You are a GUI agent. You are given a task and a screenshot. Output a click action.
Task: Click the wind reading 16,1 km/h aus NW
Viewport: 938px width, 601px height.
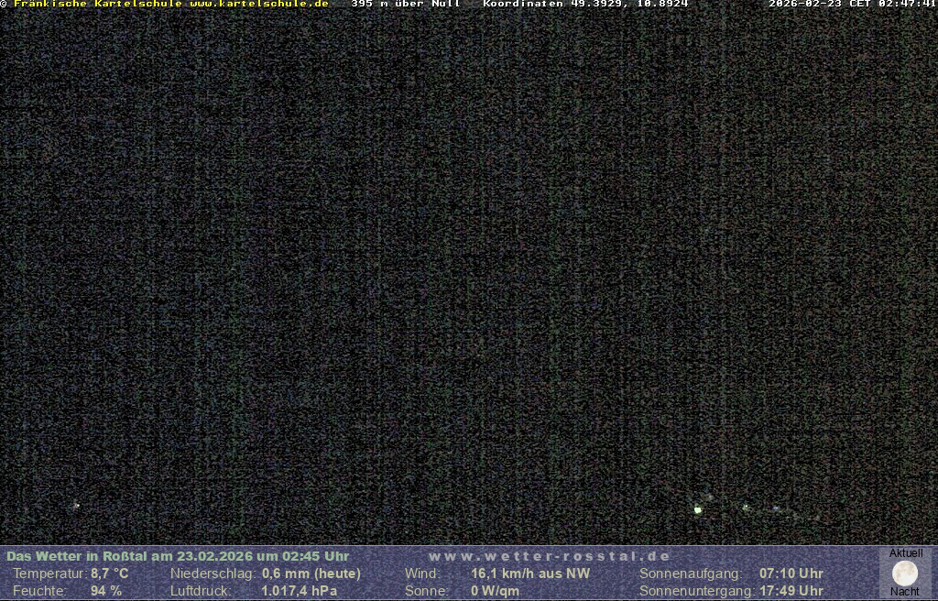tap(530, 574)
